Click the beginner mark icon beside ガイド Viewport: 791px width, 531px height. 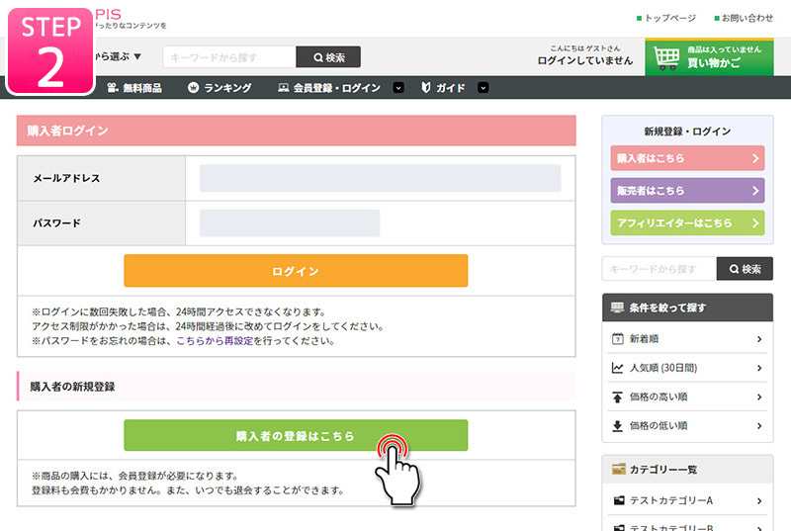click(426, 88)
